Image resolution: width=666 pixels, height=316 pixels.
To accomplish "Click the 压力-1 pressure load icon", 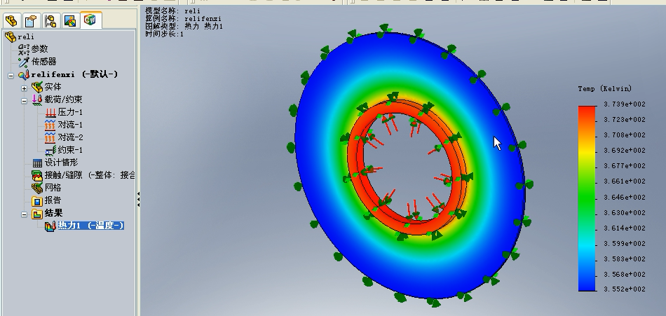I will 50,113.
